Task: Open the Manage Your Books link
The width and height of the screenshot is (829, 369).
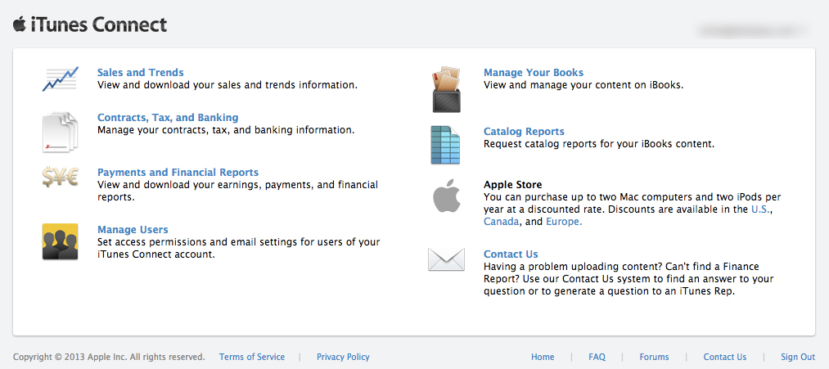Action: (534, 73)
